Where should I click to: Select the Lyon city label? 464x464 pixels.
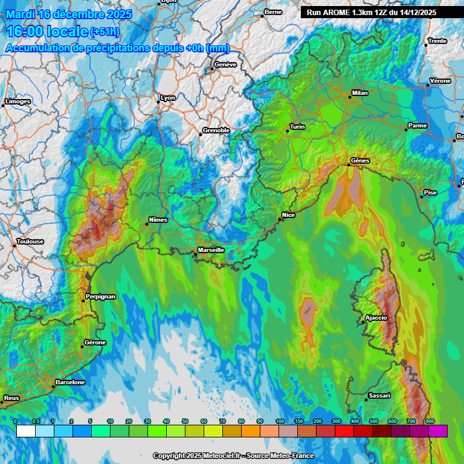168,98
